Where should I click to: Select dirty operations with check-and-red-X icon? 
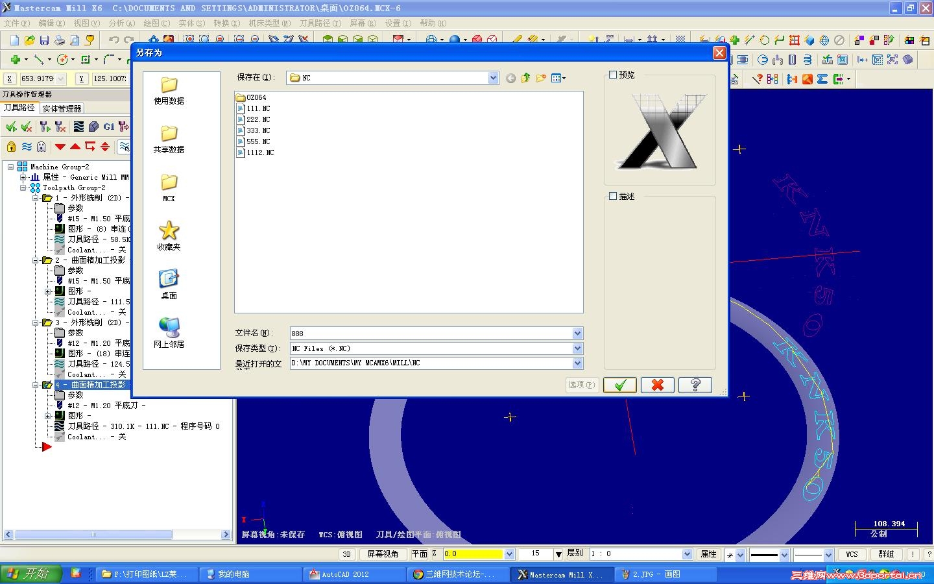point(27,127)
